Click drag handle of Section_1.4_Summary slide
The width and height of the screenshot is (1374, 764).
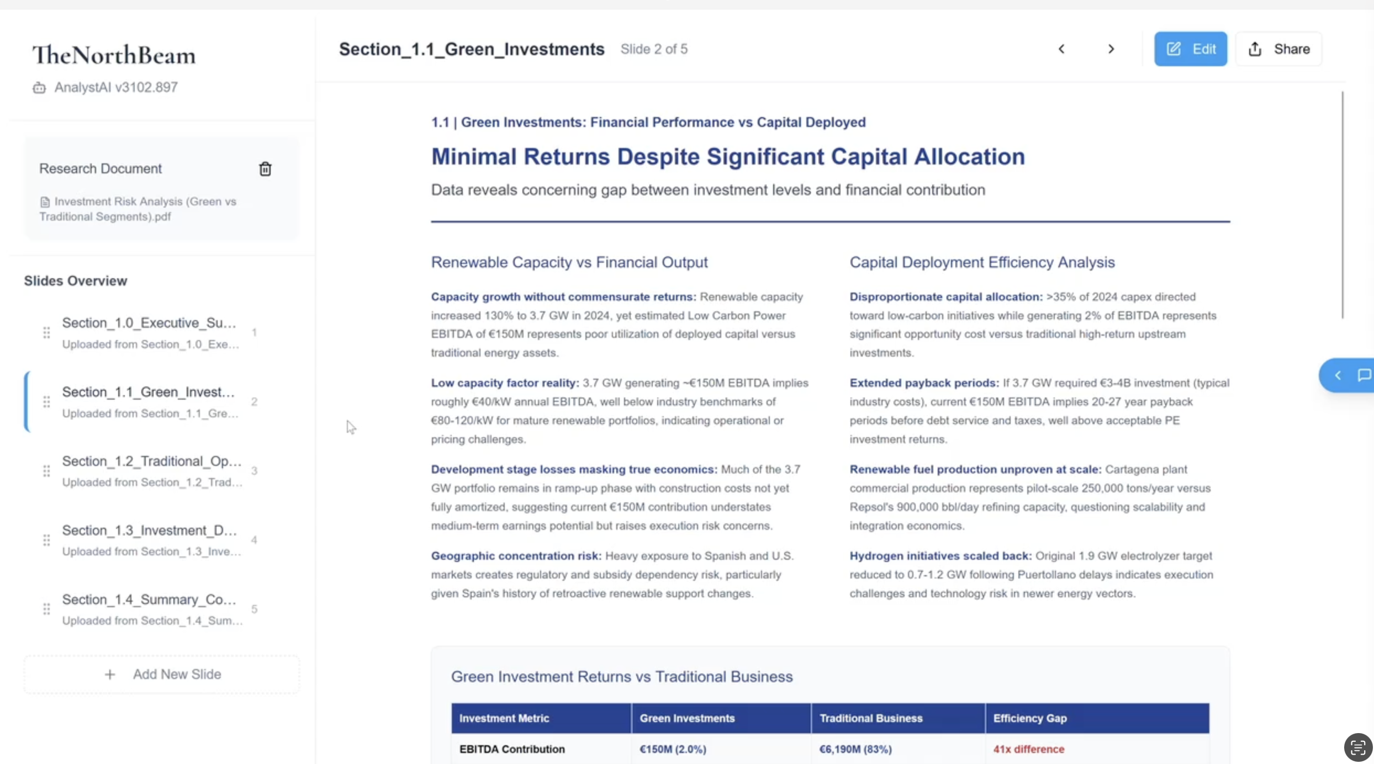coord(46,609)
